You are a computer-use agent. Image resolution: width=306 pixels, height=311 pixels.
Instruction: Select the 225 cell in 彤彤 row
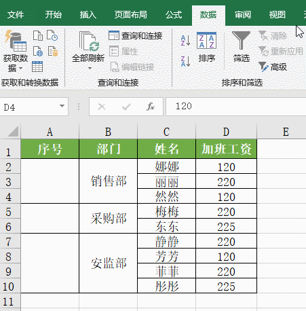pos(227,286)
